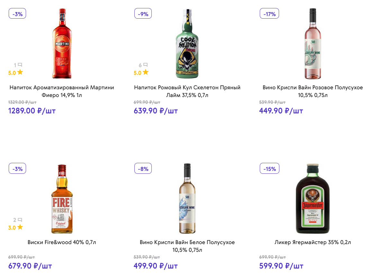Image resolution: width=380 pixels, height=273 pixels.
Task: Click the star rating icon for Fire&wood whisky
Action: coord(20,227)
